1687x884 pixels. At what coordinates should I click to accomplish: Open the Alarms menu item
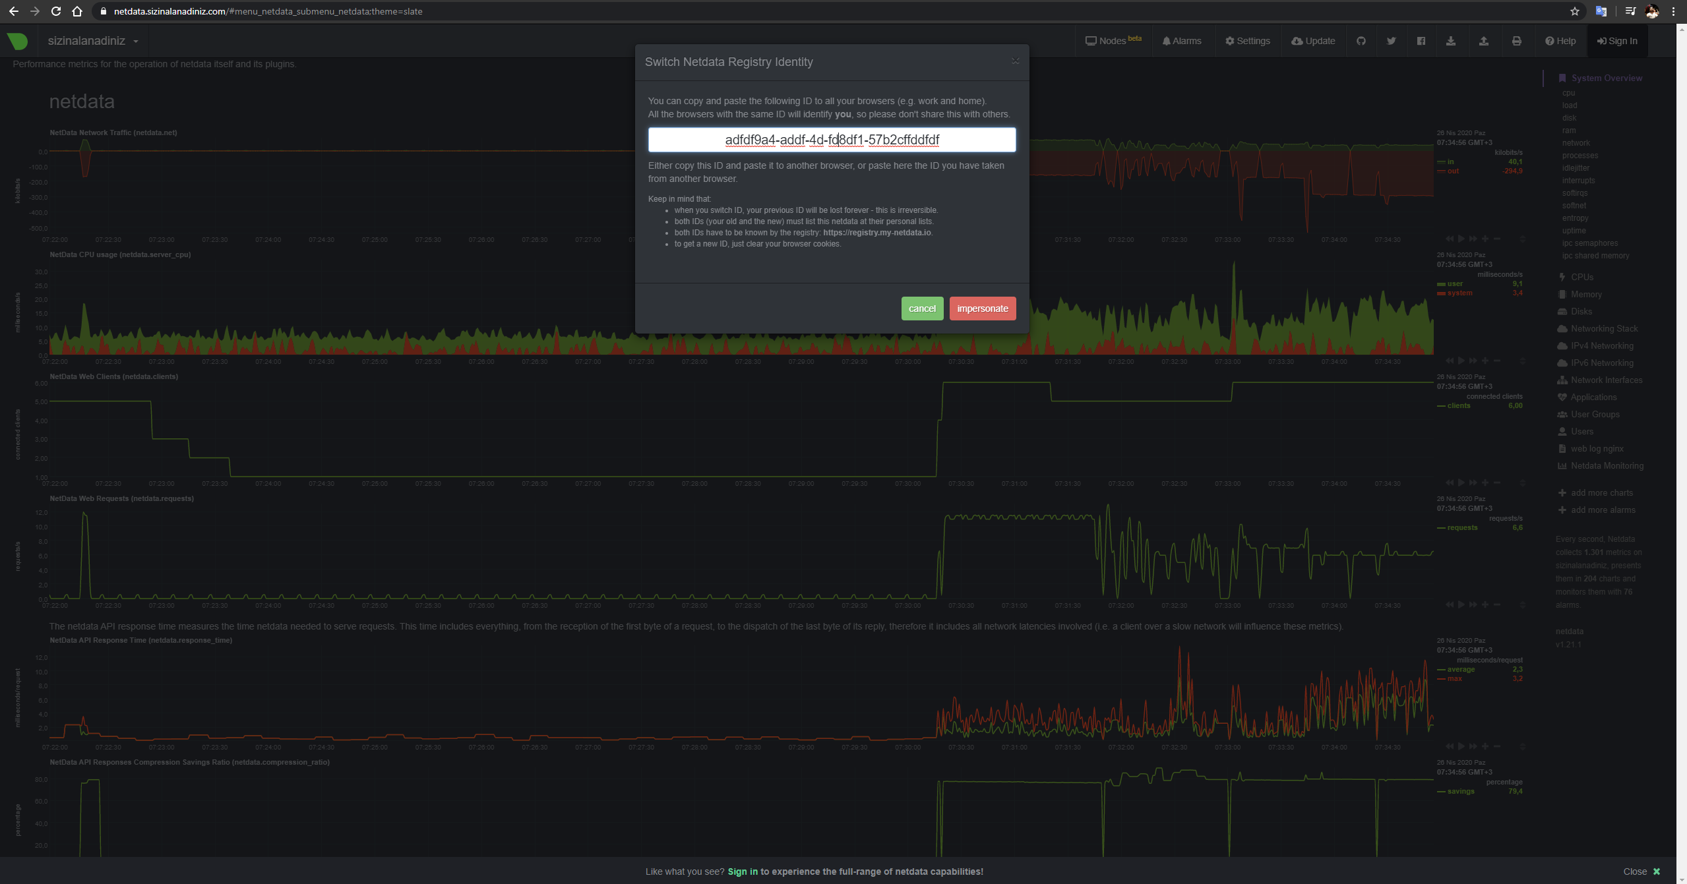pos(1182,41)
